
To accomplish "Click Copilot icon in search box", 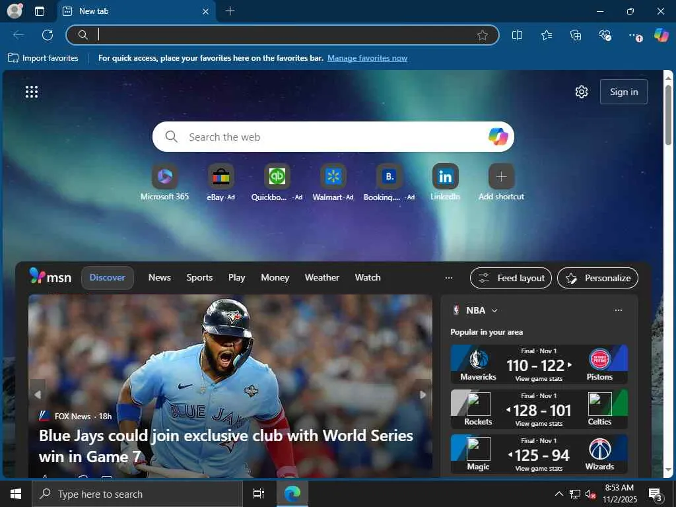I will click(x=498, y=137).
